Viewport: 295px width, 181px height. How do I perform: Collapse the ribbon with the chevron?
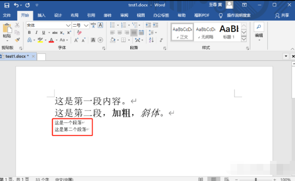click(292, 49)
